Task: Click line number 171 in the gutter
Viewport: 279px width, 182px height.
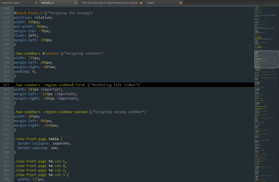Action: pyautogui.click(x=6, y=112)
